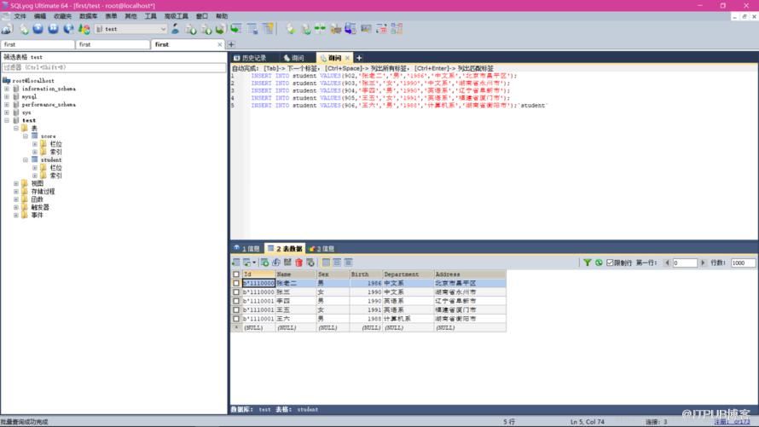
Task: Add a new query tab with plus button
Action: point(359,58)
